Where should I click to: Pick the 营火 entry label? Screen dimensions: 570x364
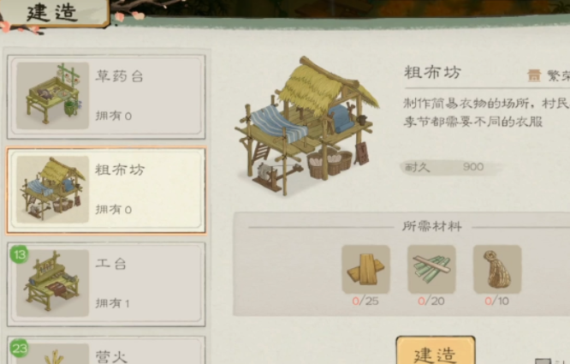click(111, 357)
